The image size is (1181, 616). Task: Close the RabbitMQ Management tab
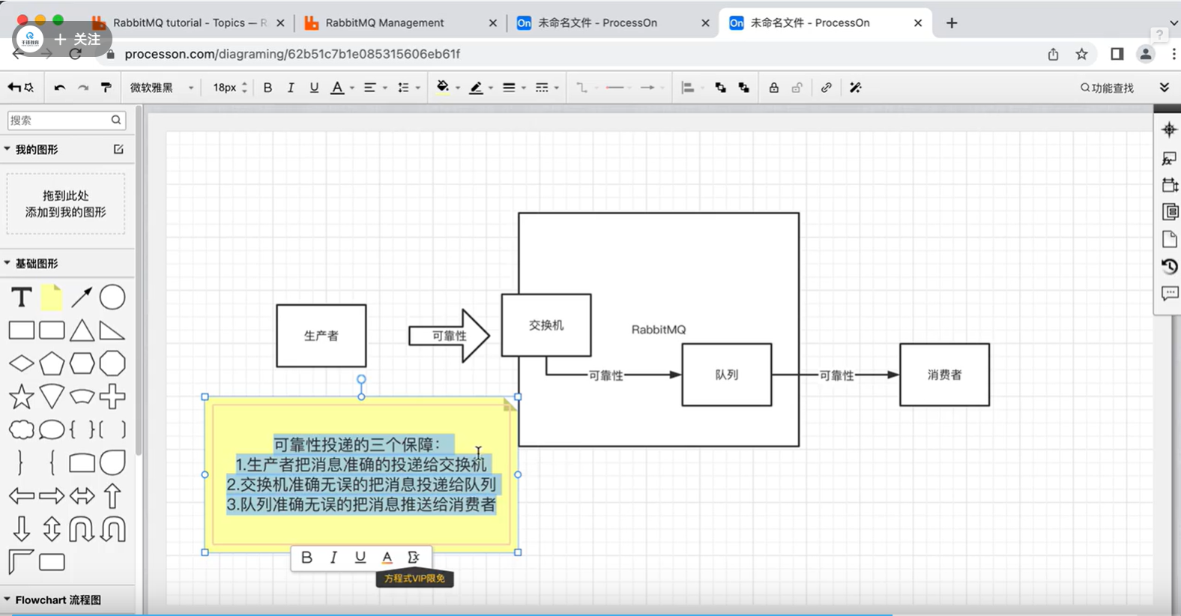[x=492, y=23]
